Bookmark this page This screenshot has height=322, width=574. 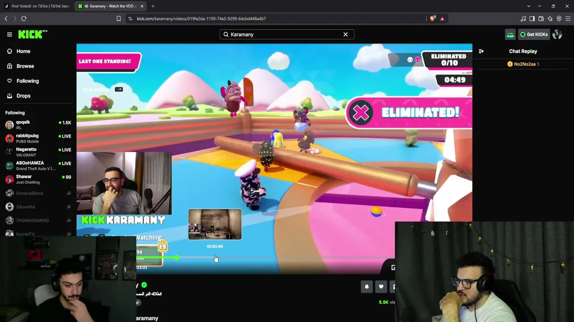pos(118,18)
